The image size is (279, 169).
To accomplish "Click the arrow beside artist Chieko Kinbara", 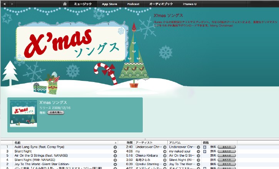I will 165,156.
